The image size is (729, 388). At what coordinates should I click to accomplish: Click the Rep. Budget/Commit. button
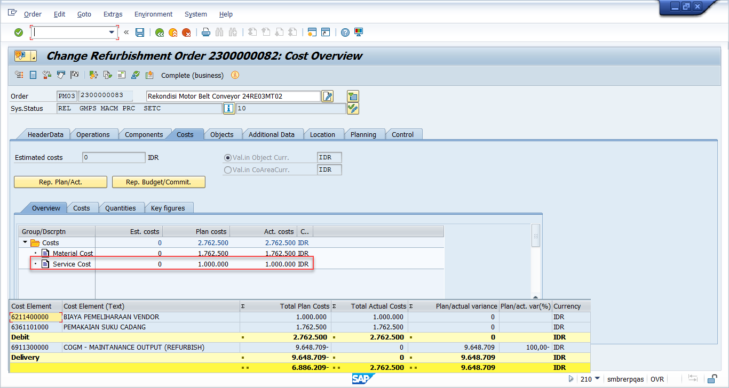159,182
